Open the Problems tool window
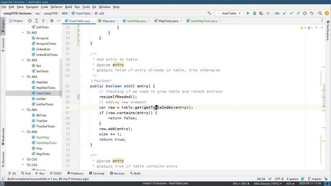Screen dimensions: 331x186 [x=76, y=174]
